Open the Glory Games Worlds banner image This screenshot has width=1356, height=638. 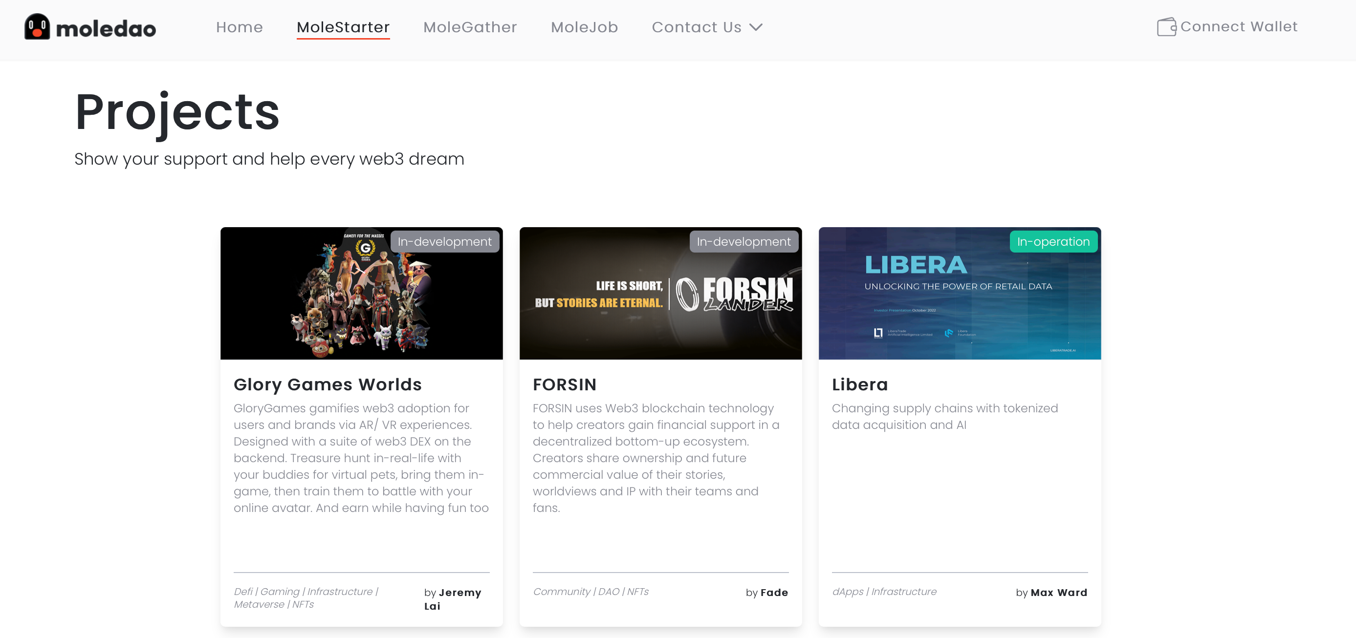coord(362,293)
